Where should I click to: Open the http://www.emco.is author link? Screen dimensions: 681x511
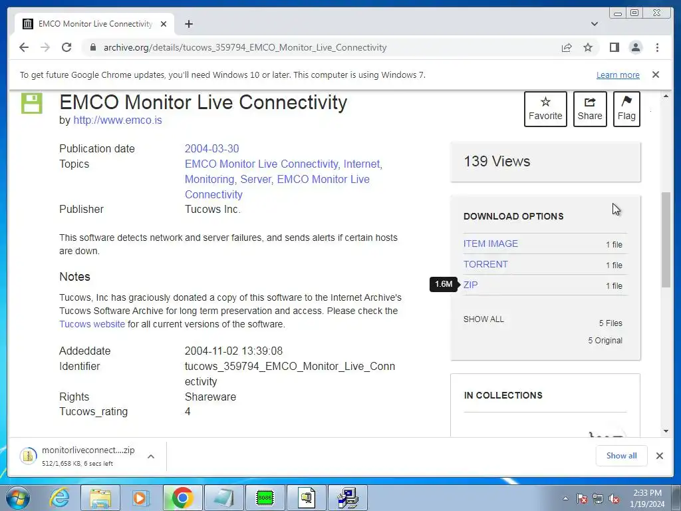pos(118,120)
